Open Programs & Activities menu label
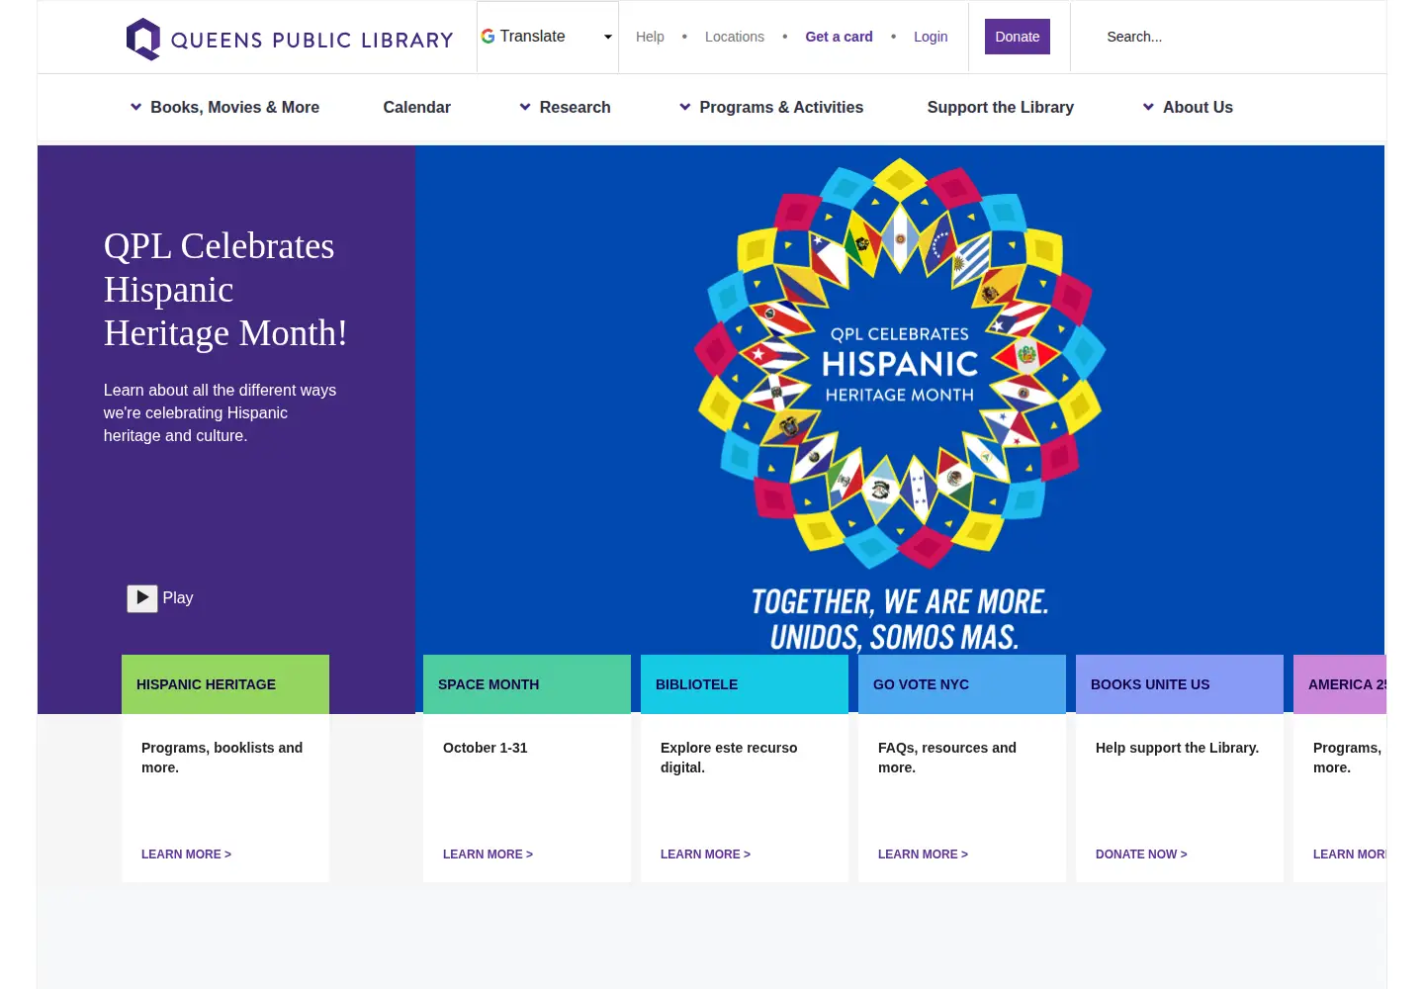Viewport: 1424px width, 989px height. 781,107
